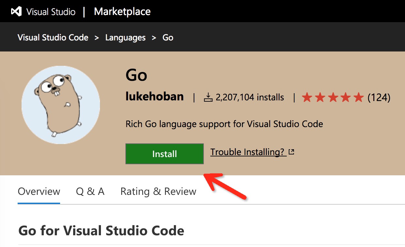Screen dimensions: 405x247
Task: Click the third rating star
Action: tap(333, 97)
